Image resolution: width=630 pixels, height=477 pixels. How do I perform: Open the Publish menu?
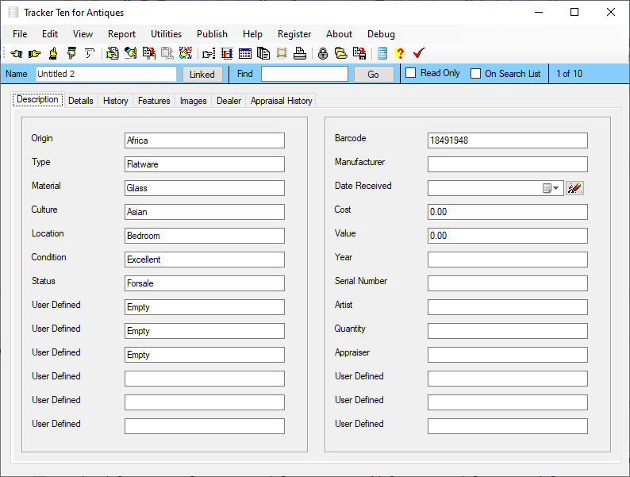(212, 34)
